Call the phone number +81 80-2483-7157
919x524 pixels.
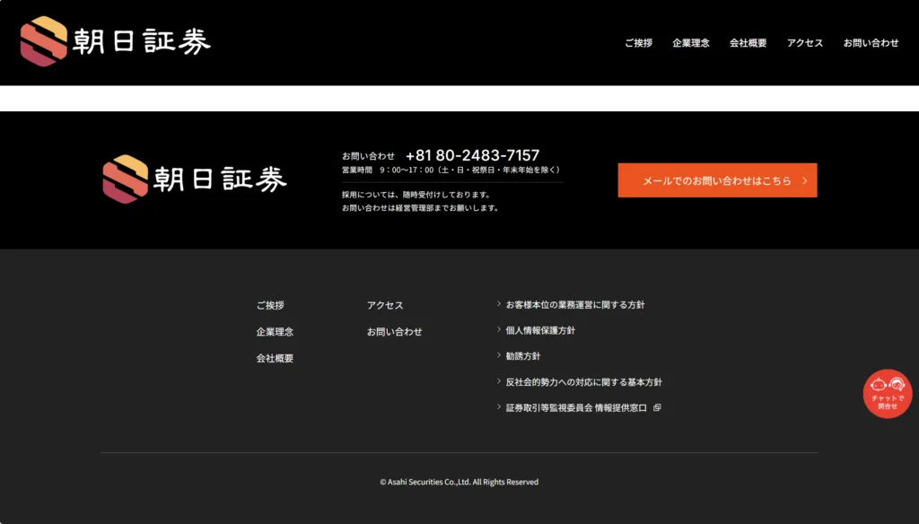tap(472, 155)
